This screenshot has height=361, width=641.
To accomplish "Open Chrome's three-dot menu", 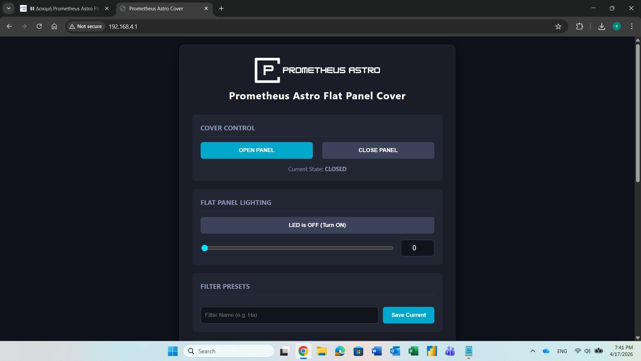I will click(632, 26).
